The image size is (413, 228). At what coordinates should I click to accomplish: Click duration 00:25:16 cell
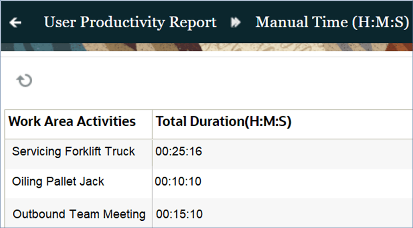point(179,152)
